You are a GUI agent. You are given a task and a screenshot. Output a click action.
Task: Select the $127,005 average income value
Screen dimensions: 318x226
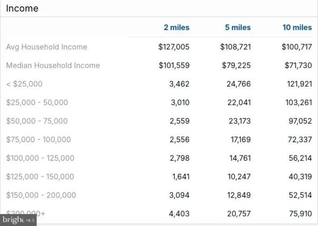[174, 47]
